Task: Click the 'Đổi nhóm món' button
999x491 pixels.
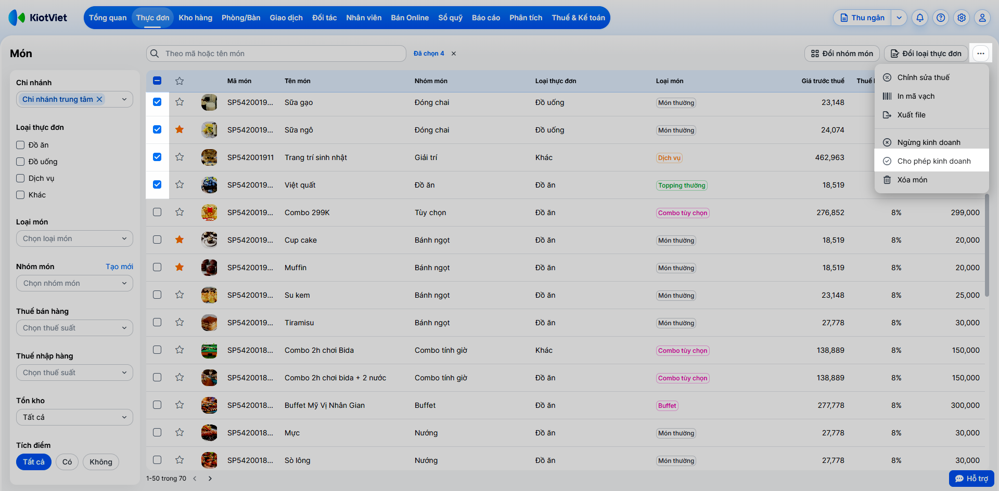Action: pyautogui.click(x=842, y=54)
